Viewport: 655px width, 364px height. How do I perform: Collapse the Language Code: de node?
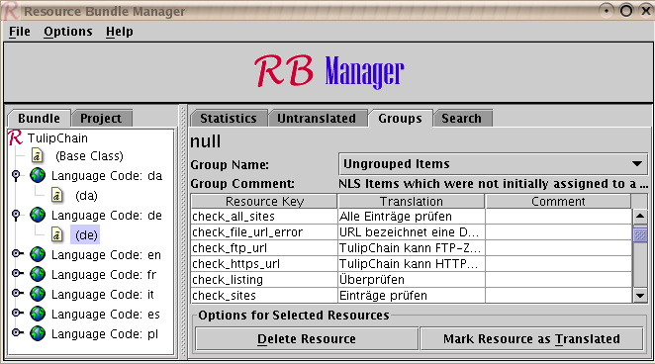16,215
